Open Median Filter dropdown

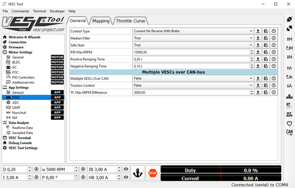coord(193,38)
